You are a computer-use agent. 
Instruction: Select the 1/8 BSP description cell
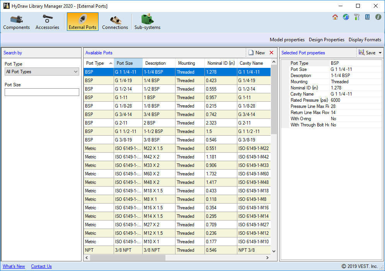coord(159,106)
